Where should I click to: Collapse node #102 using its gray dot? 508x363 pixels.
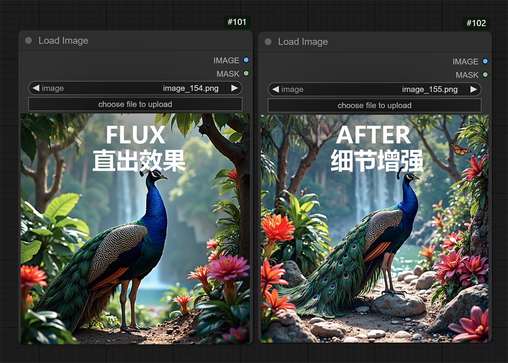coord(268,42)
